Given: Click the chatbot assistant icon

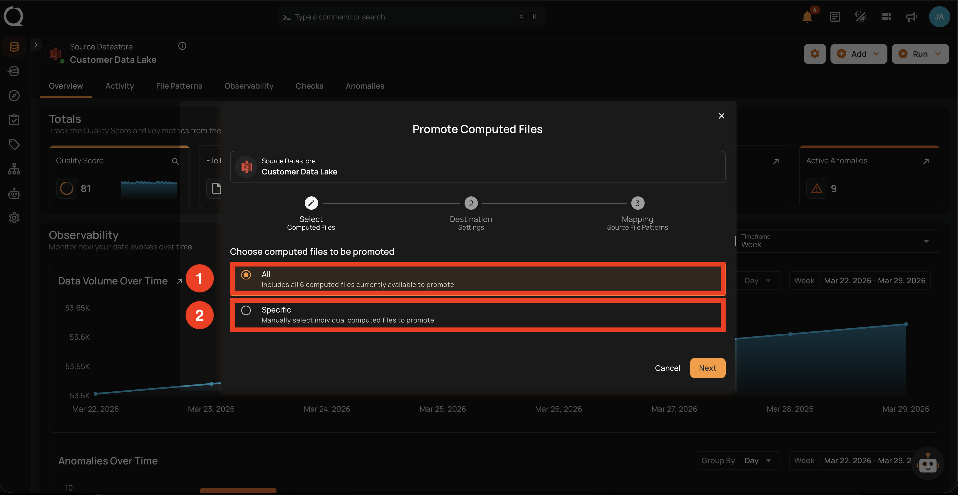Looking at the screenshot, I should point(927,464).
